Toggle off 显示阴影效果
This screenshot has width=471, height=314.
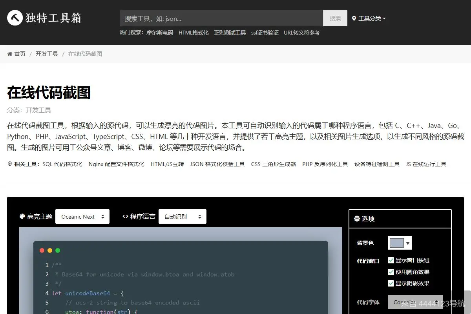(391, 283)
